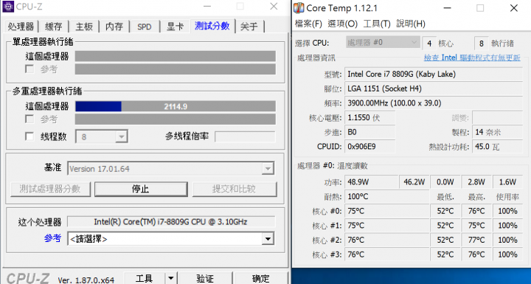This screenshot has height=284, width=531.
Task: Open the 說明(H) menu
Action: click(411, 24)
